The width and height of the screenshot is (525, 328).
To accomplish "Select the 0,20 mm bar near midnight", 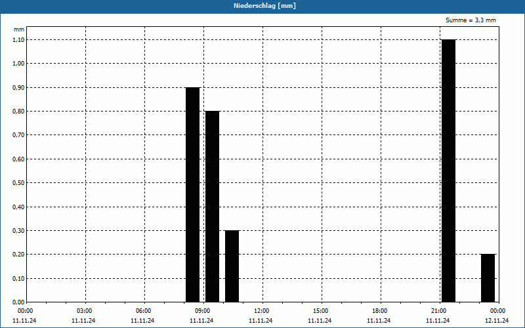I will point(488,278).
